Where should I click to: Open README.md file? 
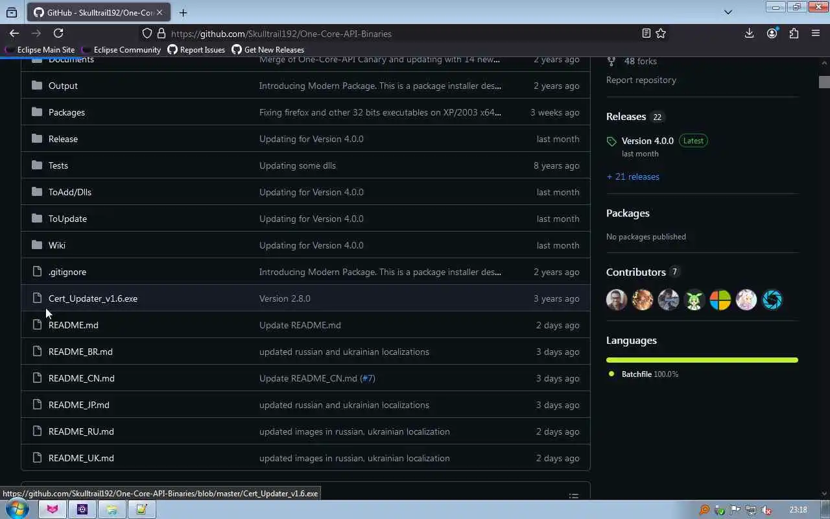tap(73, 325)
